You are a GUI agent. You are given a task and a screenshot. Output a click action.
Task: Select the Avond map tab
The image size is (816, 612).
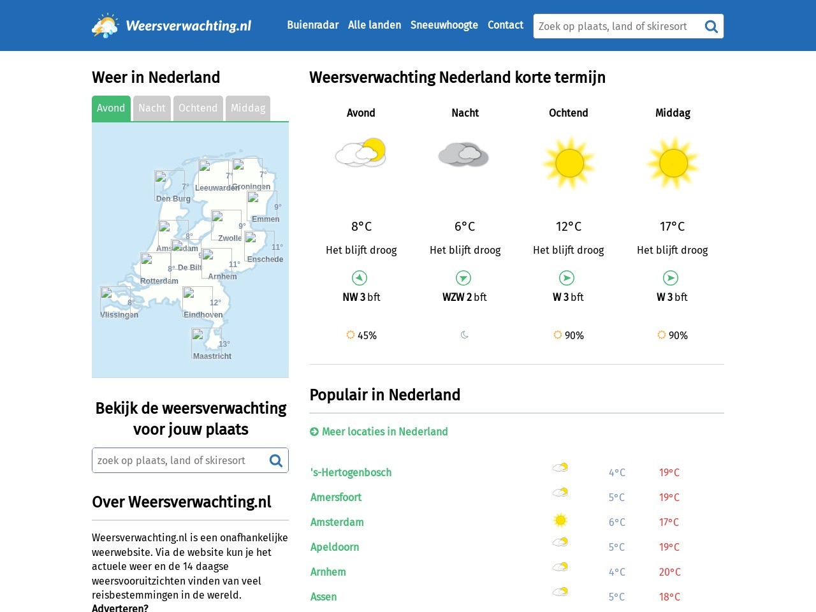point(111,108)
